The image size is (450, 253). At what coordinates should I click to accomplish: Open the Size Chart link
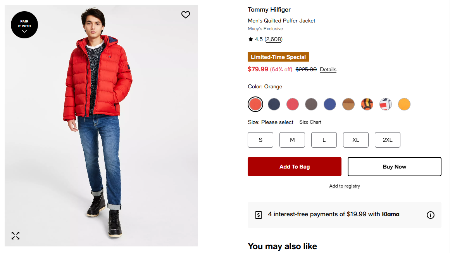[310, 122]
